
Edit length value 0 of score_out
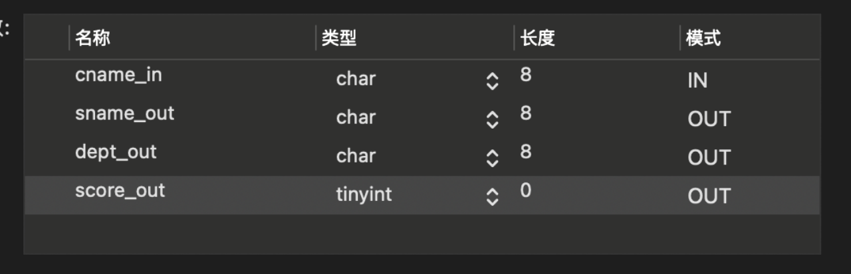pos(526,190)
